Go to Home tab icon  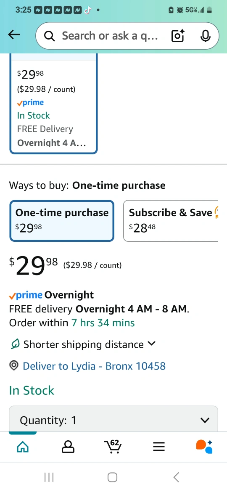(x=23, y=447)
